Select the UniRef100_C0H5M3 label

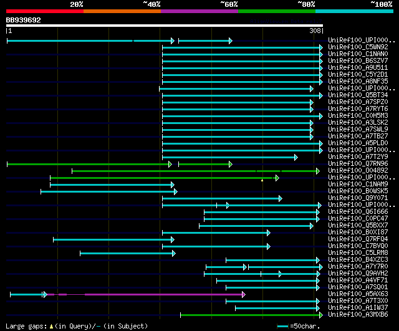[358, 116]
